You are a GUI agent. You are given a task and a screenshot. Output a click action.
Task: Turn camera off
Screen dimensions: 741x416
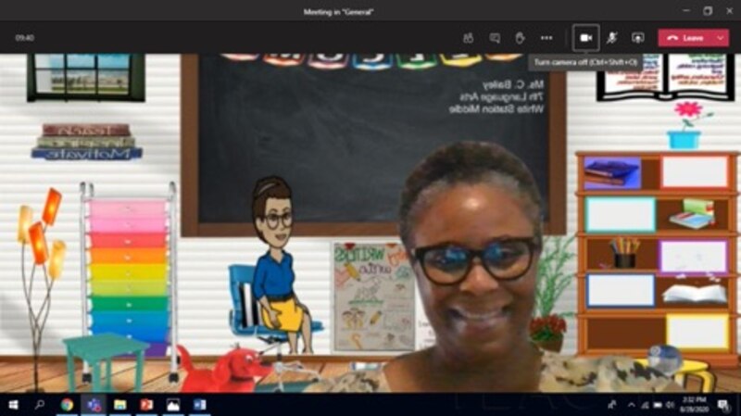pyautogui.click(x=585, y=38)
